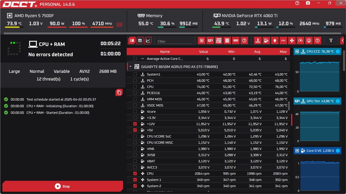
Task: Open info for GPU Temp graph
Action: (x=338, y=101)
